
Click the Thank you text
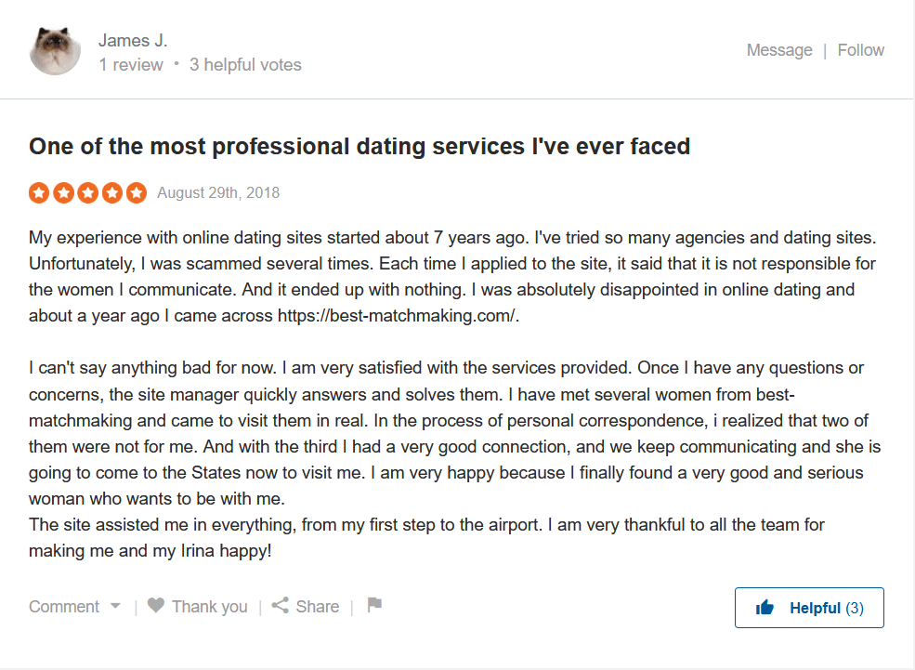coord(210,607)
